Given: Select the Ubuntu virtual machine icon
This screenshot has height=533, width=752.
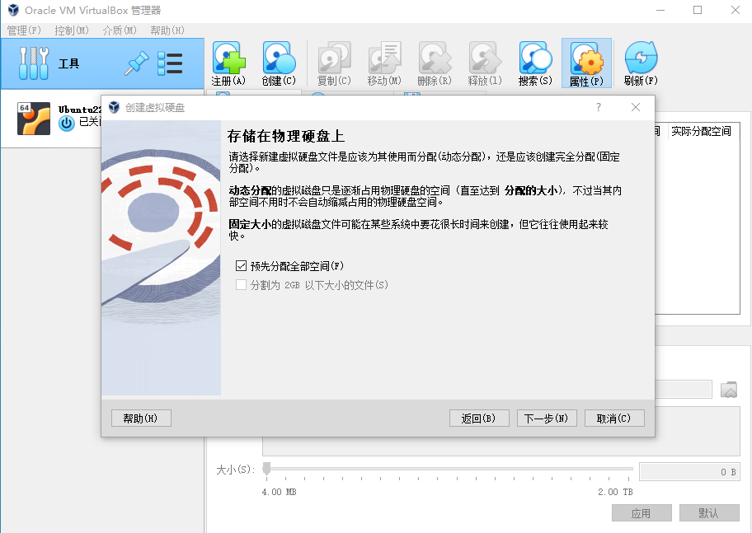Looking at the screenshot, I should pos(33,118).
